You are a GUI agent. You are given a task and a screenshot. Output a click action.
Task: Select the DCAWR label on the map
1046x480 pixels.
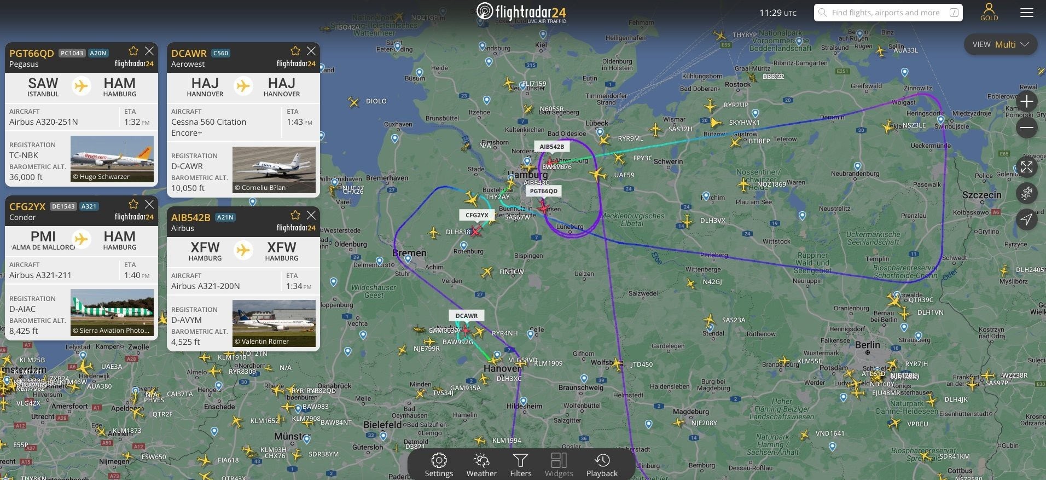coord(467,316)
